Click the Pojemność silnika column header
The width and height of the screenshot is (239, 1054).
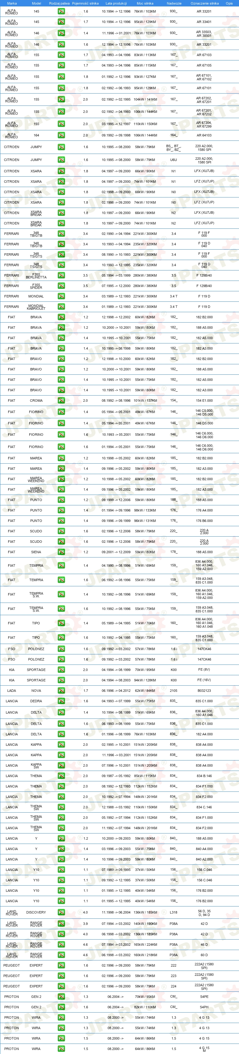(x=85, y=3)
